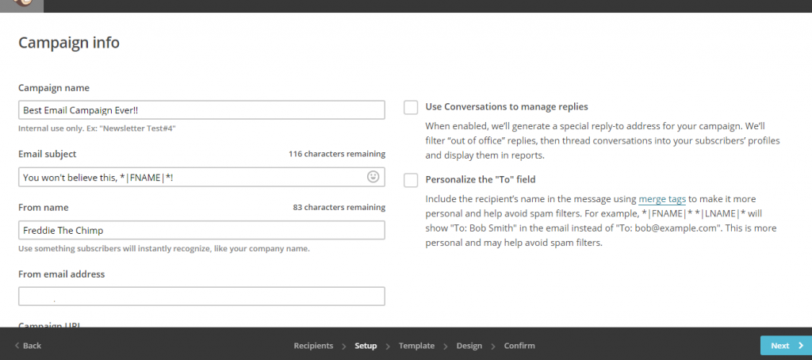Image resolution: width=812 pixels, height=360 pixels.
Task: Select the Setup step
Action: (366, 346)
